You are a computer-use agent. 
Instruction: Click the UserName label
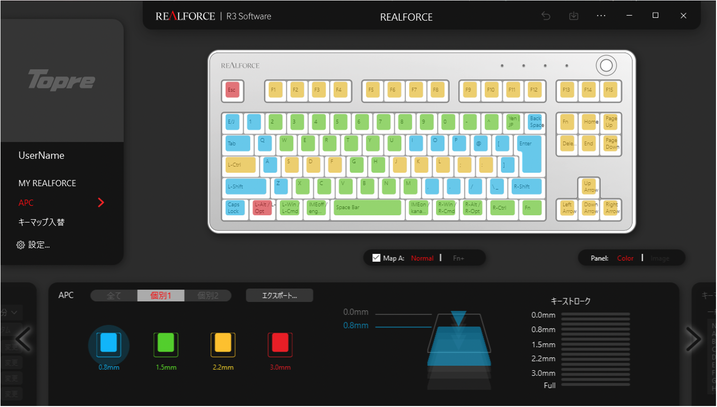click(x=41, y=155)
